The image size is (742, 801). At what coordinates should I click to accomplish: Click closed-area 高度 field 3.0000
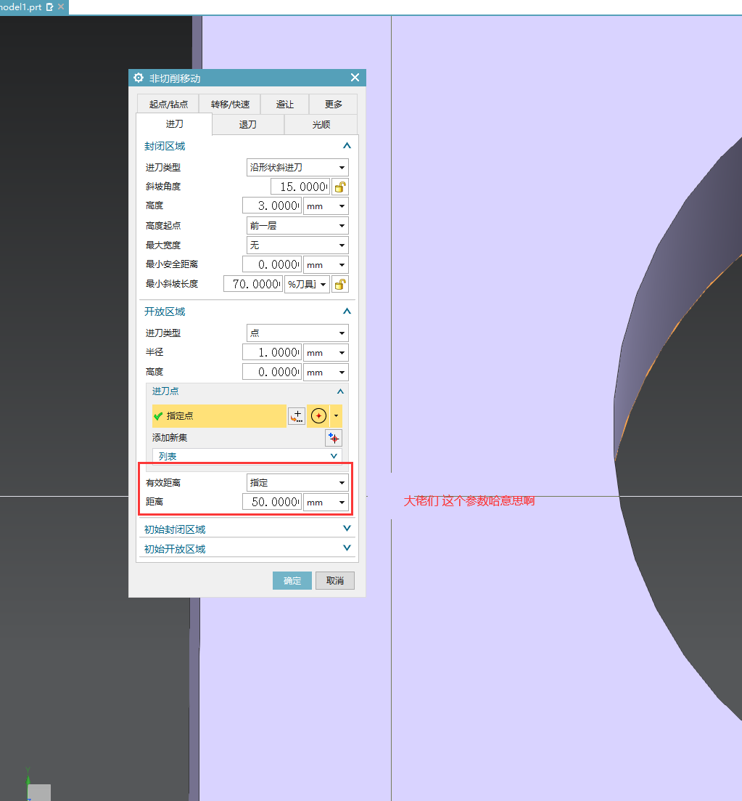272,206
